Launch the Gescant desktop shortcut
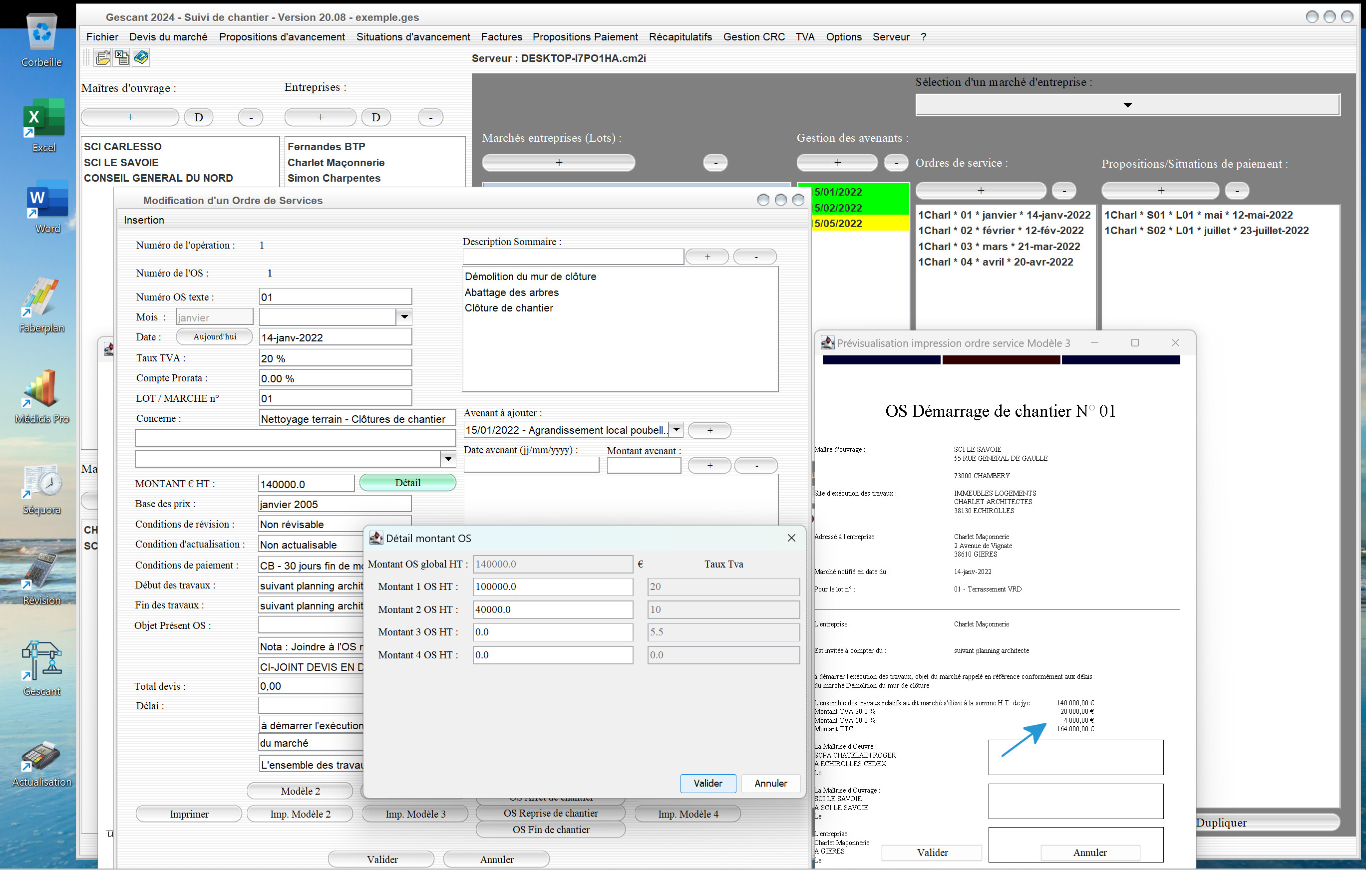 point(41,669)
